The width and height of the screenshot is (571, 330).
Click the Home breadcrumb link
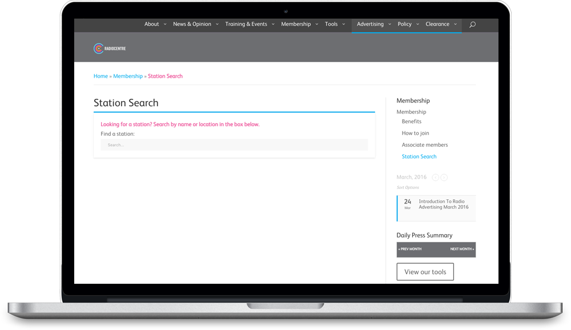[100, 76]
